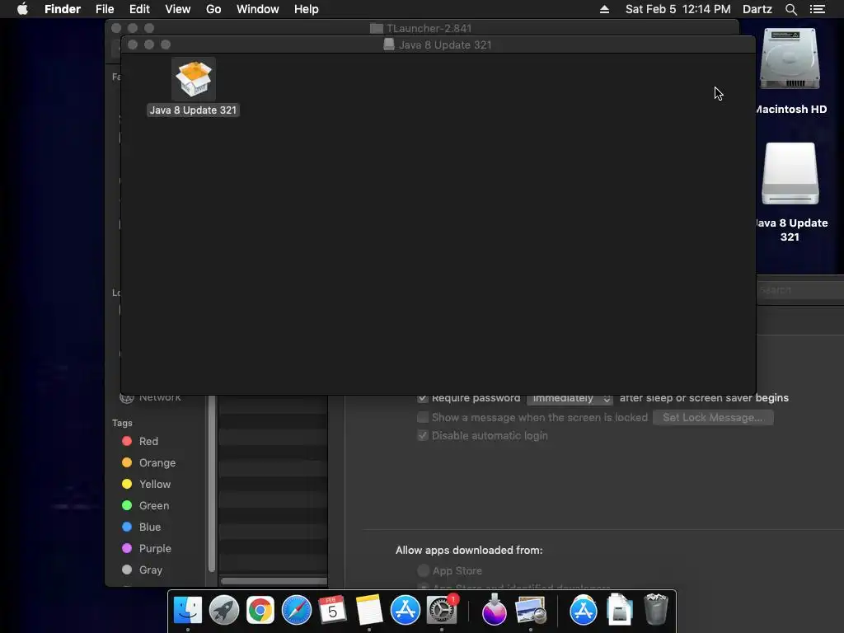Select the Java 8 Update 321 desktop disk image
The image size is (844, 633).
[x=790, y=174]
